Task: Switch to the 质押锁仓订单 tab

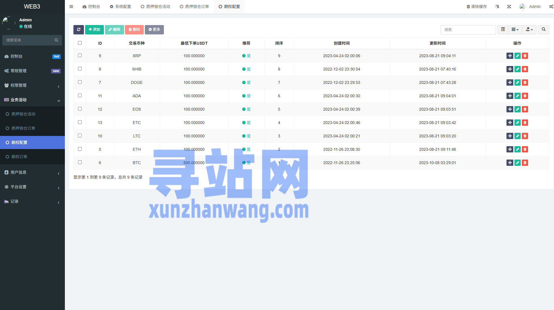Action: 194,7
